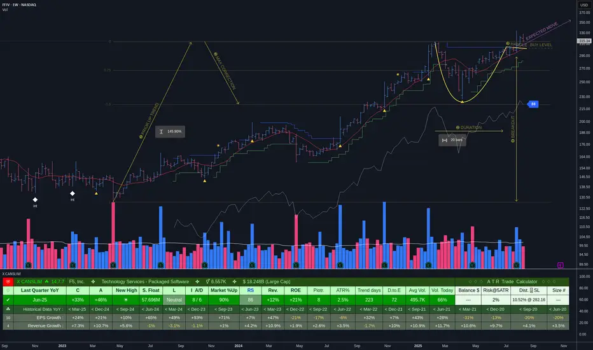593x350 pixels.
Task: Click the 315.34 current price label
Action: coord(584,41)
